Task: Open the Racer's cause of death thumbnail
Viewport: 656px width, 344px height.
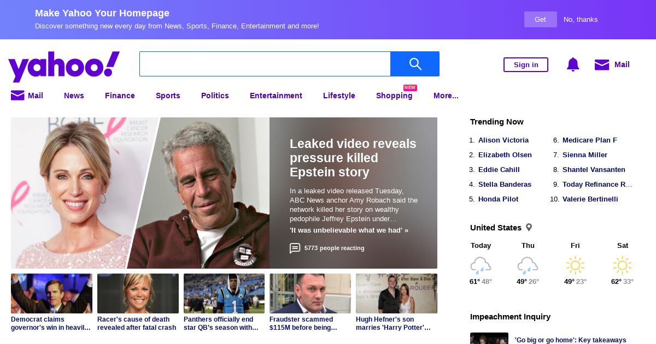Action: click(x=138, y=294)
